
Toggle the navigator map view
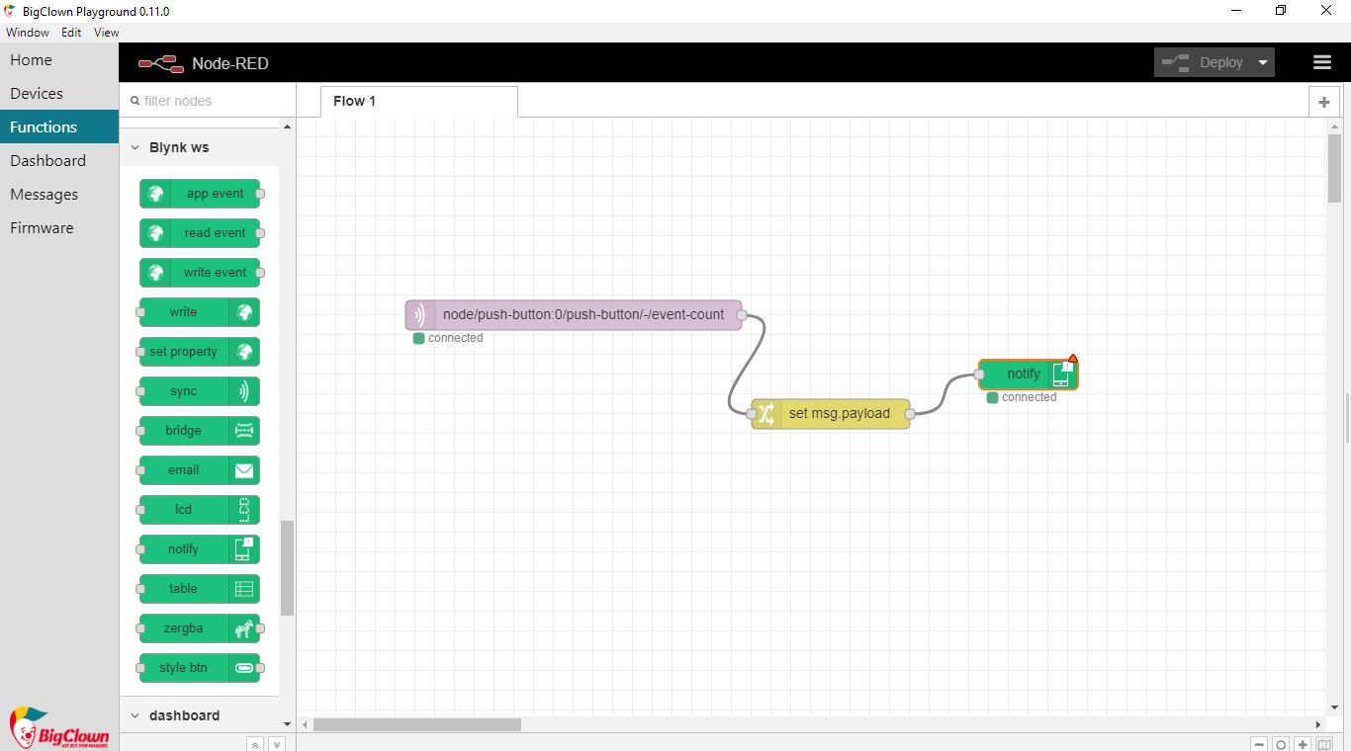tap(1325, 745)
